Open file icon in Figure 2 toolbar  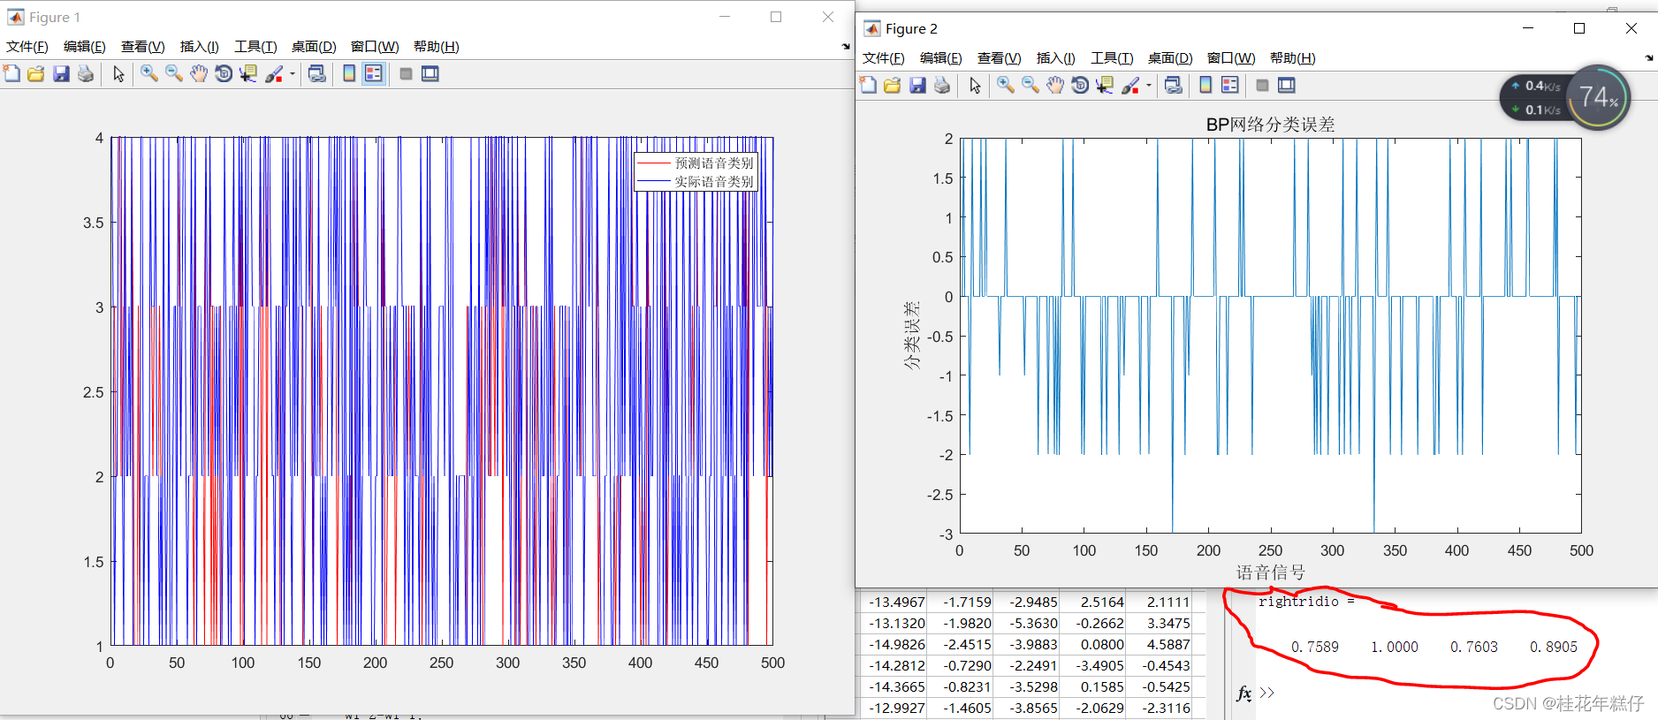click(893, 85)
